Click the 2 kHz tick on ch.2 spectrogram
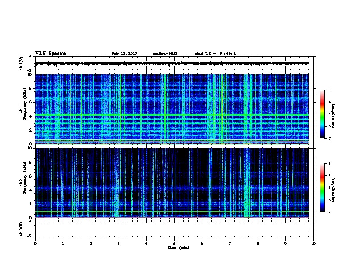Viewport: 353px width, 273px height. click(x=30, y=204)
